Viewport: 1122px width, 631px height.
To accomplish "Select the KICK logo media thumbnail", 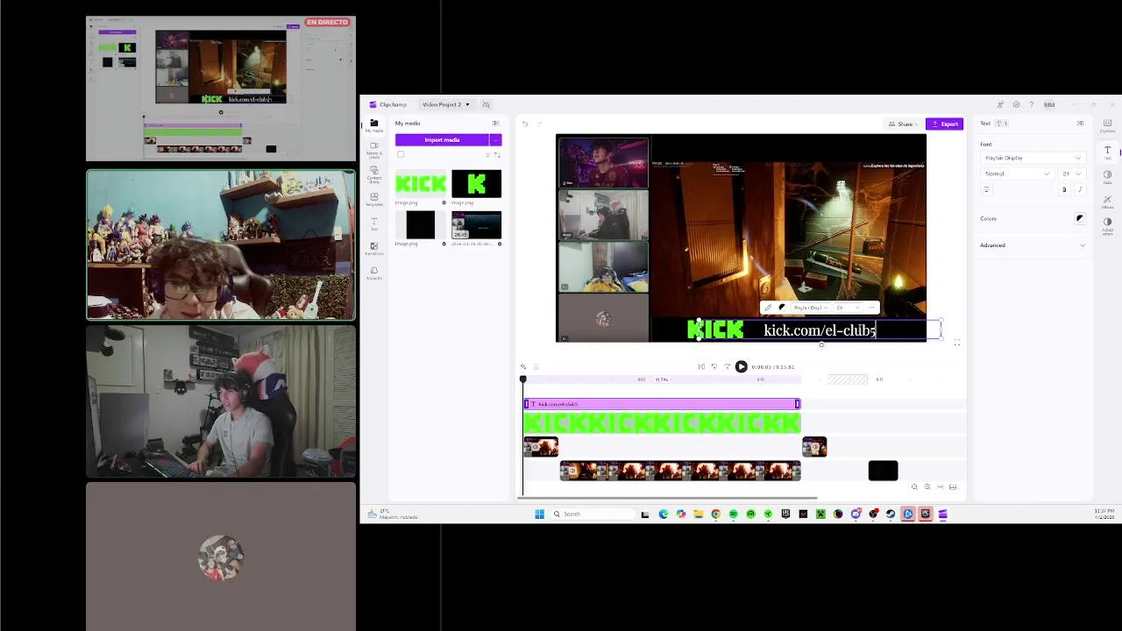I will point(421,184).
